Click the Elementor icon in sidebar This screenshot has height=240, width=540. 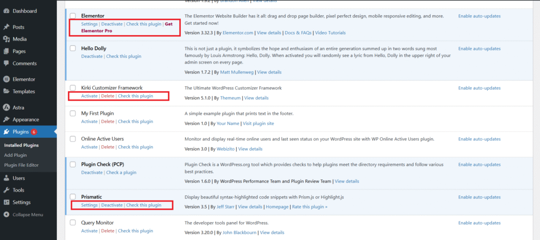click(6, 79)
